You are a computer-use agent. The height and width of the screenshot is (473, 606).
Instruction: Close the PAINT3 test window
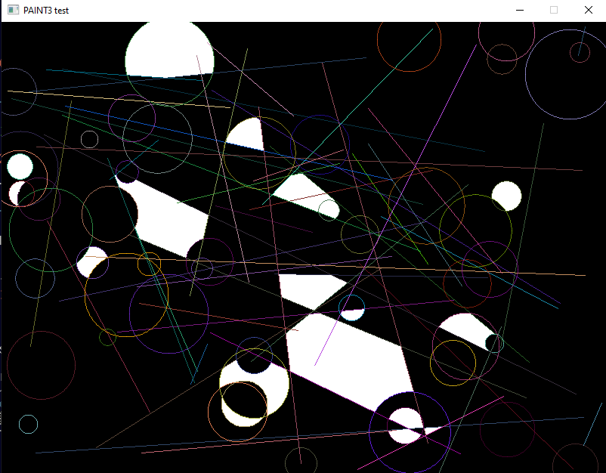tap(588, 10)
